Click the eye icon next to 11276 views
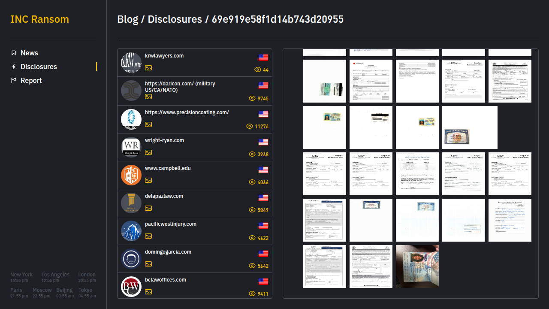Screen dimensions: 549x309 [250, 126]
